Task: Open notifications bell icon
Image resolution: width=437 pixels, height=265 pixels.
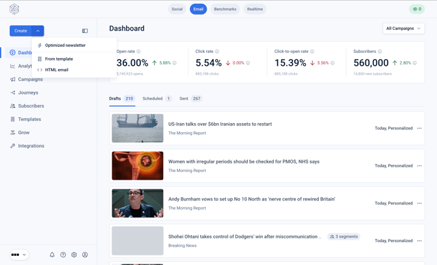Action: click(52, 255)
